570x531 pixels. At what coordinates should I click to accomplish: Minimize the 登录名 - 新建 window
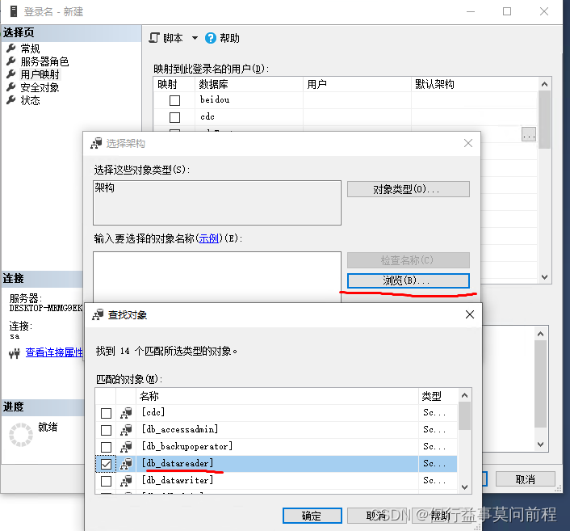[x=471, y=11]
